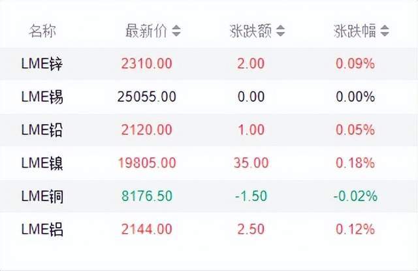Open the LME铅 contract name
Viewport: 418px width, 271px height.
click(x=42, y=130)
